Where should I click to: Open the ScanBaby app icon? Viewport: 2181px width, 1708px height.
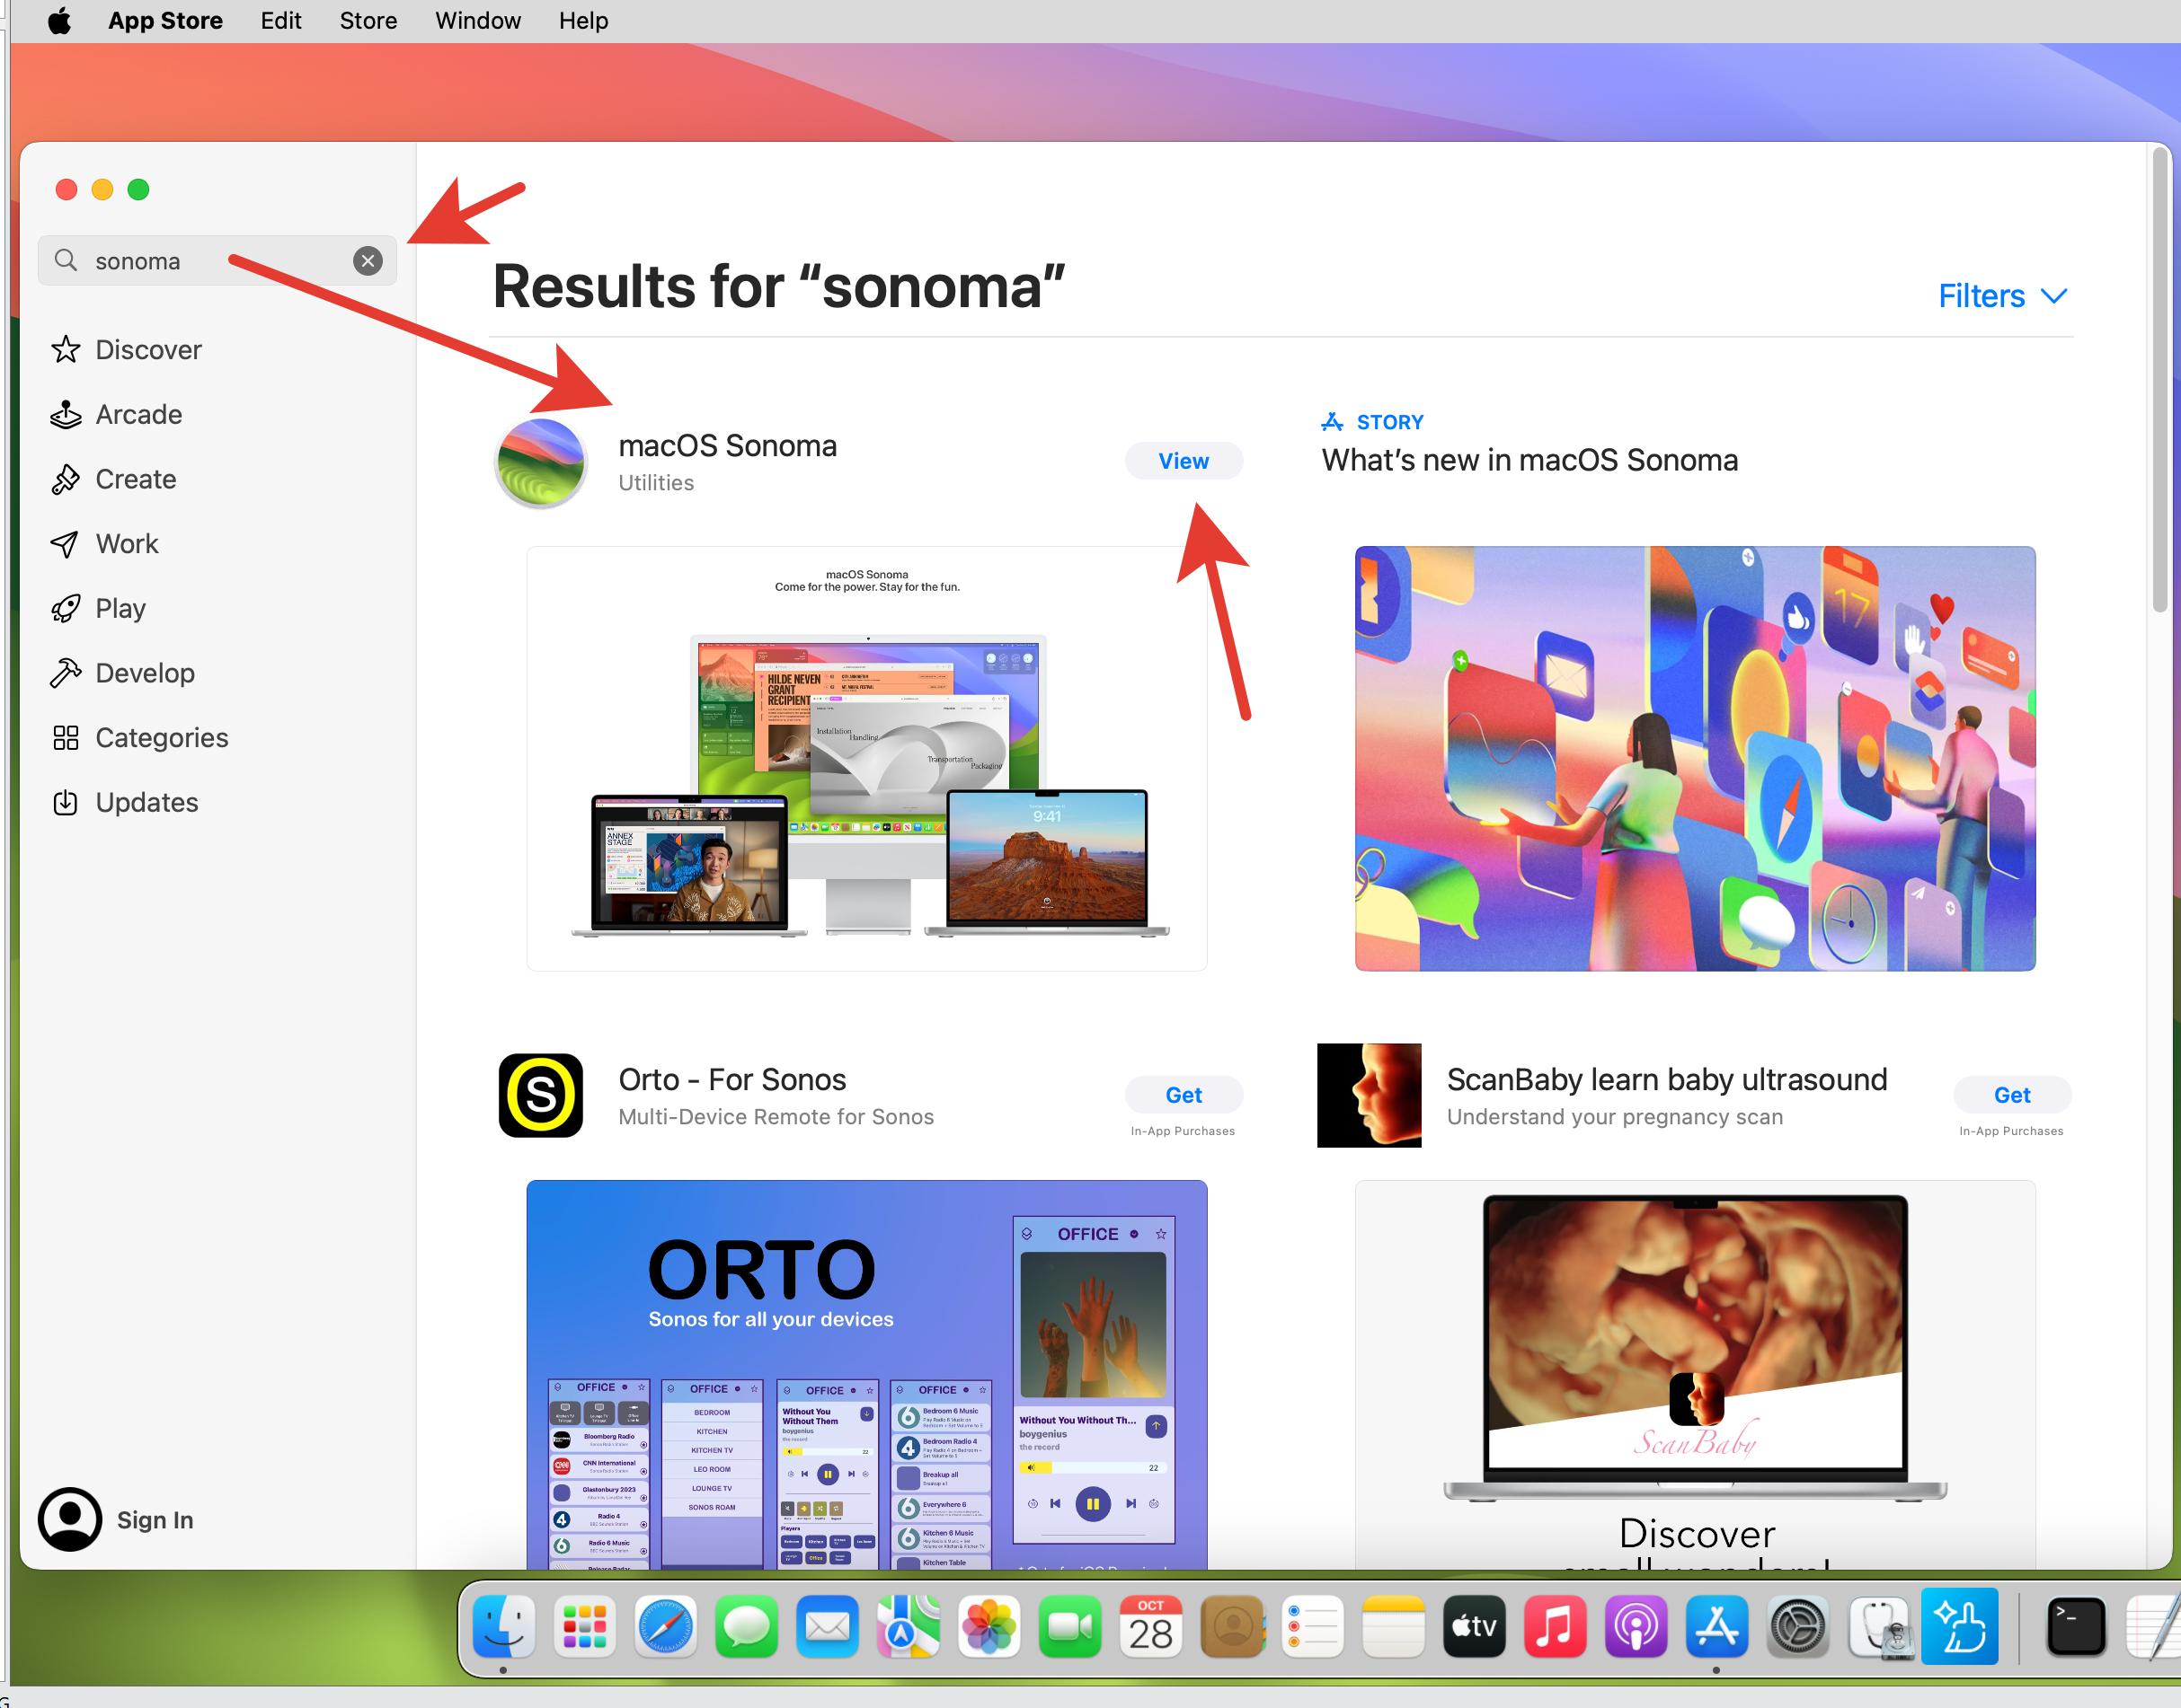click(1370, 1096)
